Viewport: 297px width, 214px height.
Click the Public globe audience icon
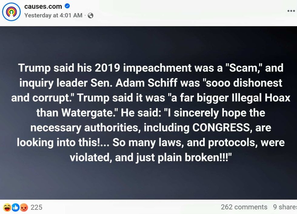[x=90, y=15]
